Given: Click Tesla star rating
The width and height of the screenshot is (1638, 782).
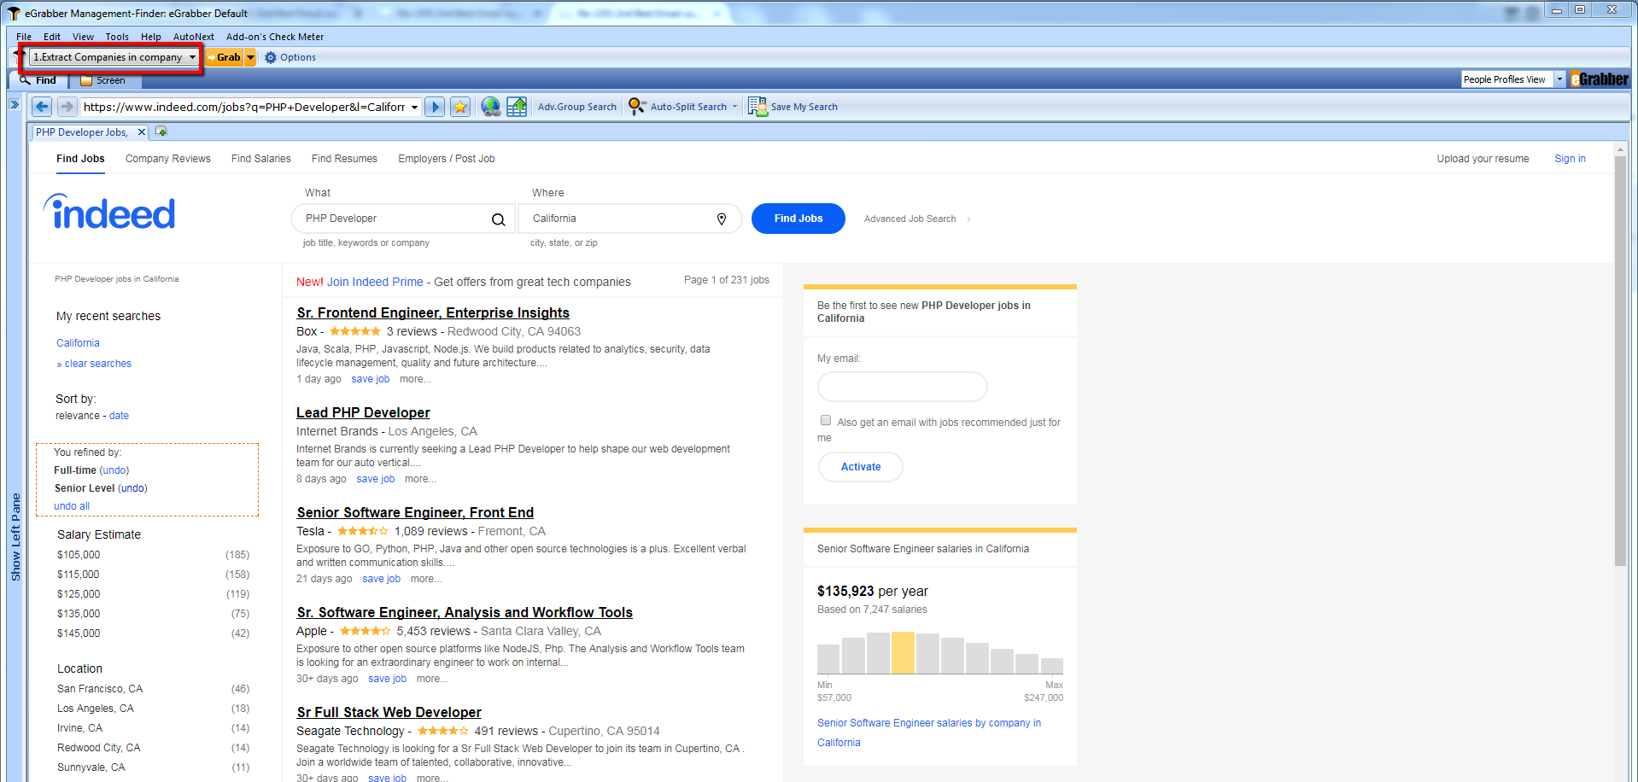Looking at the screenshot, I should tap(362, 531).
